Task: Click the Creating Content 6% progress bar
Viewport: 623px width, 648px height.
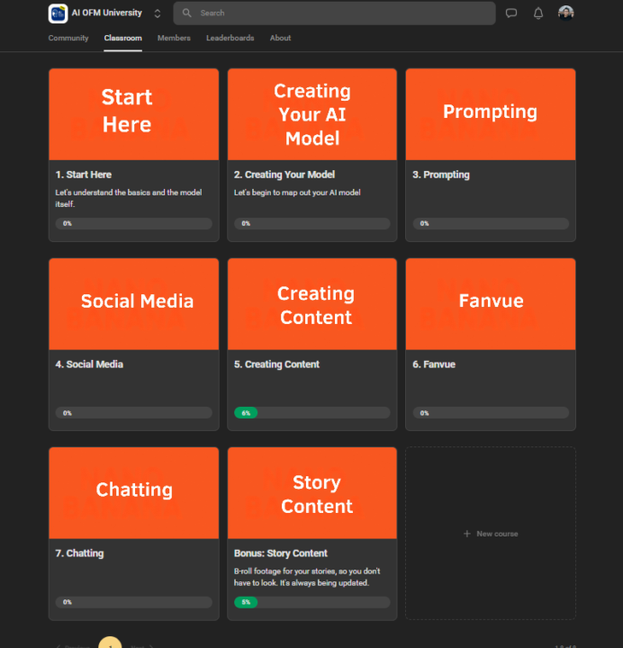Action: pyautogui.click(x=312, y=413)
